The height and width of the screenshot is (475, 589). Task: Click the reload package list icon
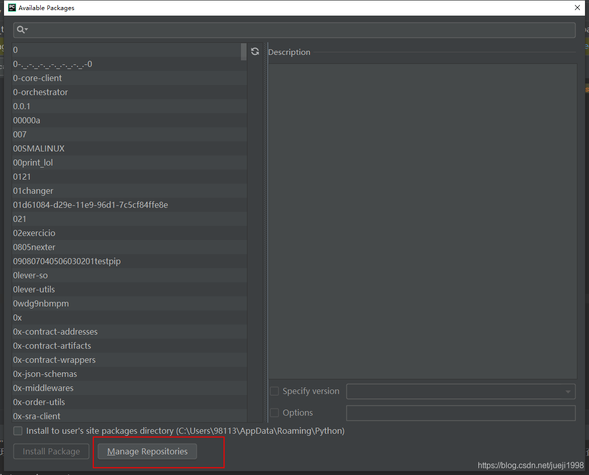point(255,51)
